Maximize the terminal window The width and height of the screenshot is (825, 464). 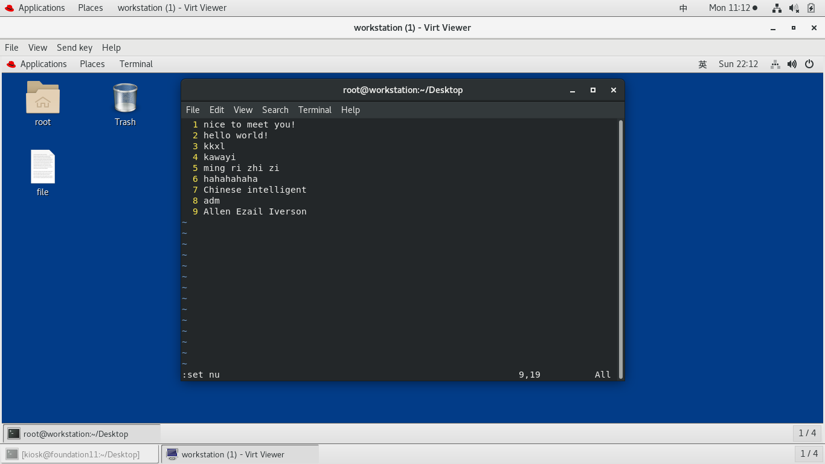(593, 90)
